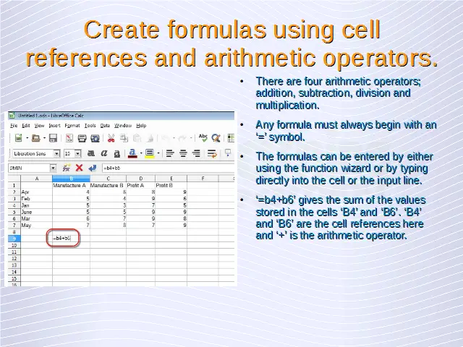The image size is (463, 347).
Task: Accept formula with the blue enter icon
Action: pos(91,168)
